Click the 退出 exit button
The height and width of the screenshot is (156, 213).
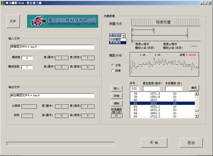coord(191,143)
